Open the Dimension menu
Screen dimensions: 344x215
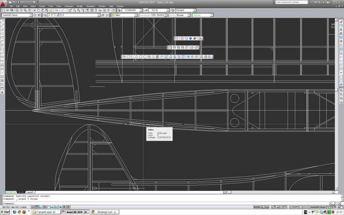tap(69, 6)
